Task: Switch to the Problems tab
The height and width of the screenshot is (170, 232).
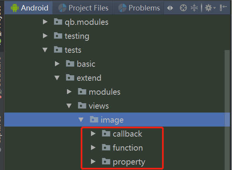Action: (x=138, y=8)
